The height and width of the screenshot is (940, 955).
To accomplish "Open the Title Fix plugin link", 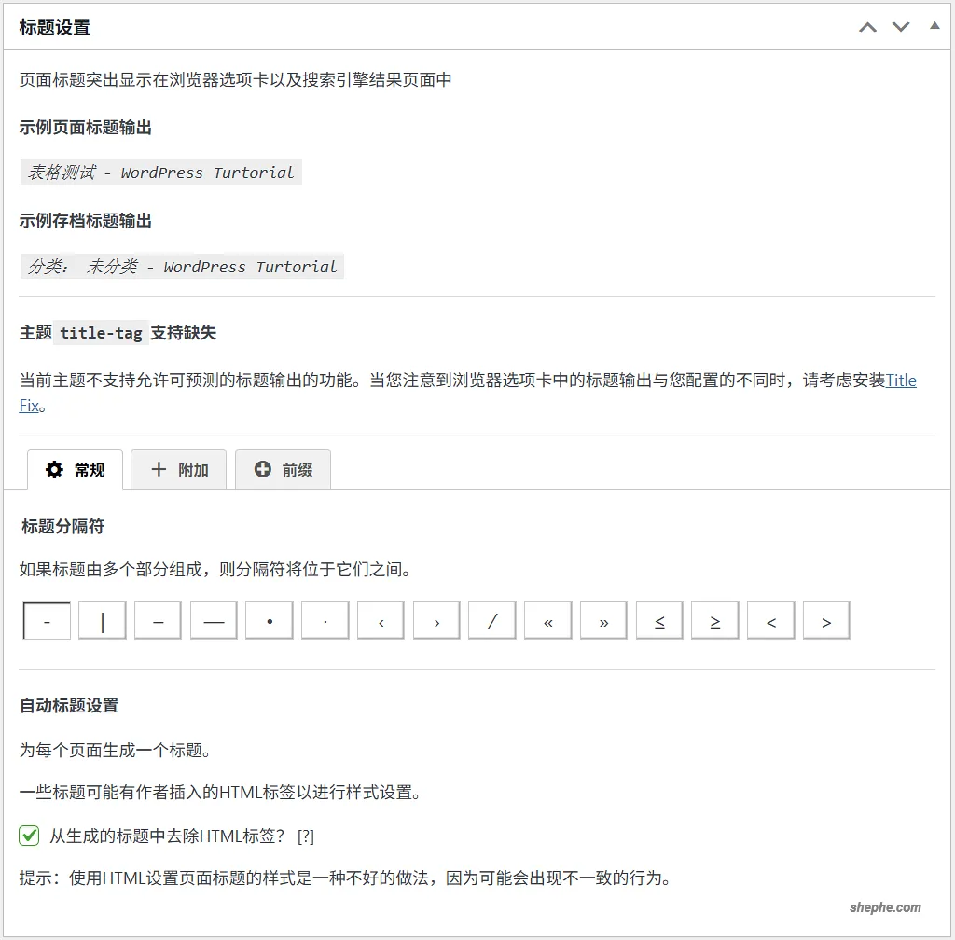I will 902,380.
